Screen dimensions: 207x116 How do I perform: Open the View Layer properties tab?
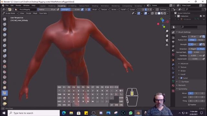pyautogui.click(x=173, y=46)
